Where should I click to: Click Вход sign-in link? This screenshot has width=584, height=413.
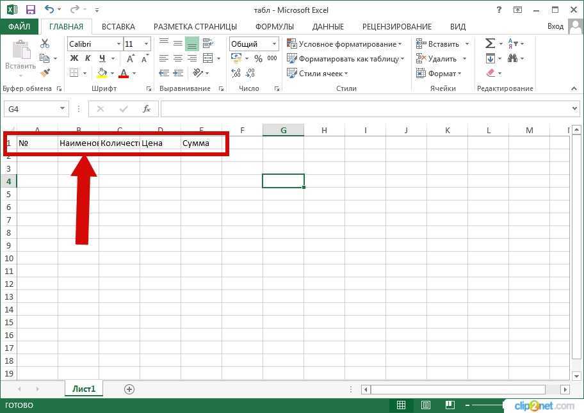pyautogui.click(x=555, y=26)
